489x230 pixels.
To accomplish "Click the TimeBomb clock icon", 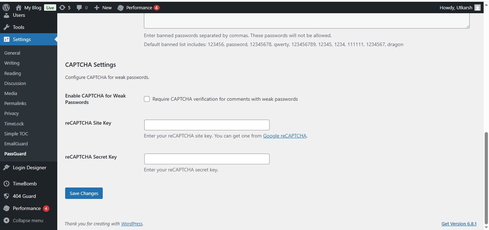I will click(6, 184).
